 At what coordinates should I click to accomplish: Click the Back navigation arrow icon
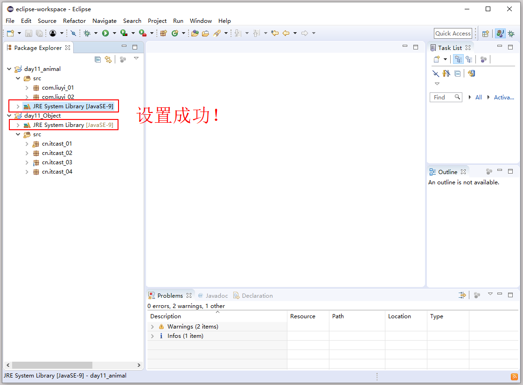click(286, 33)
